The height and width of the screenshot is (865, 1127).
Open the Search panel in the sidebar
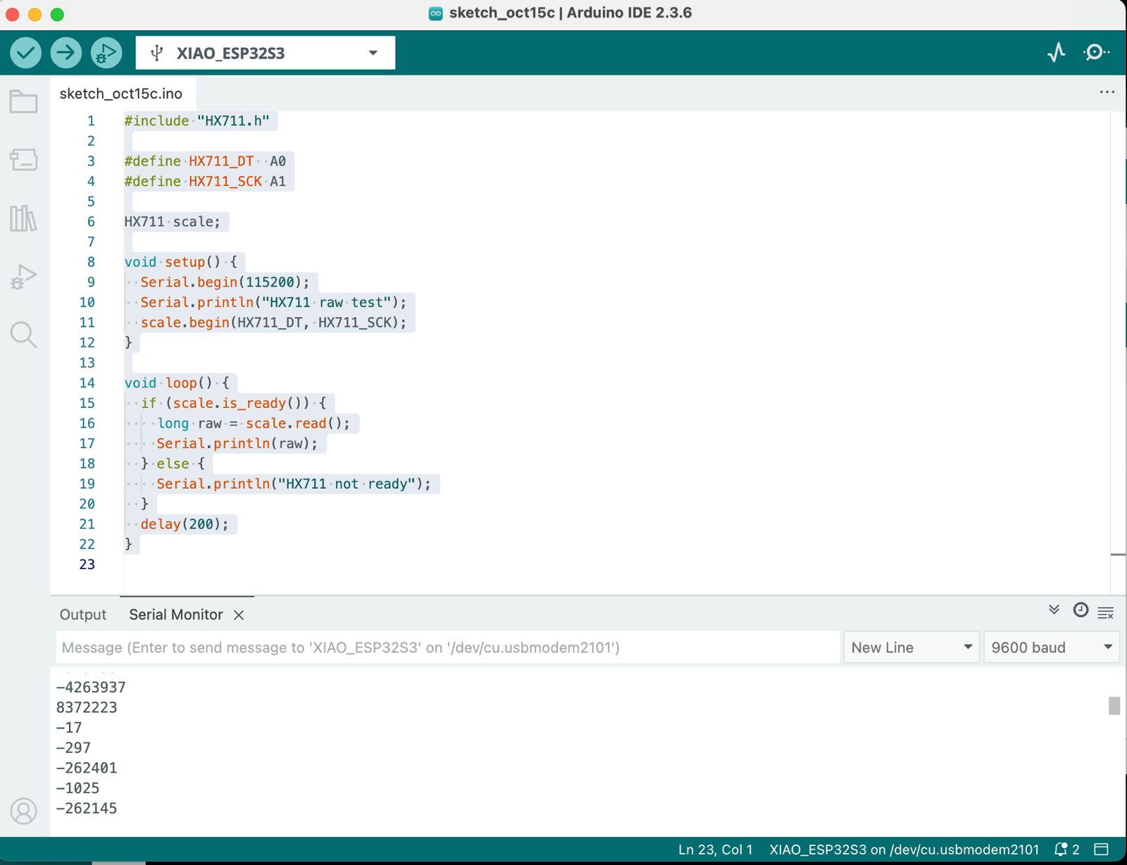24,335
